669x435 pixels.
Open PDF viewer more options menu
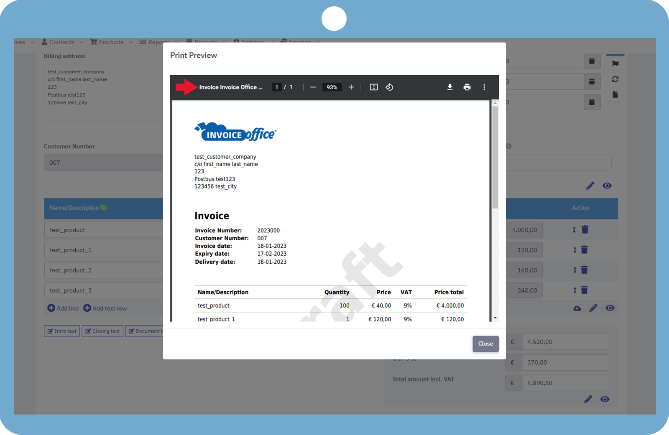(484, 87)
